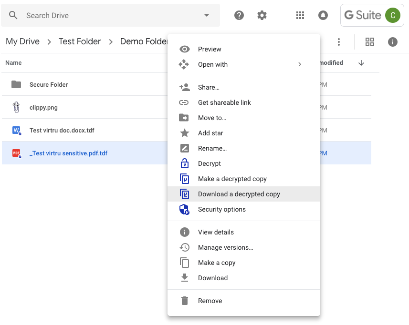Open the help question mark icon
This screenshot has height=325, width=409.
click(239, 15)
